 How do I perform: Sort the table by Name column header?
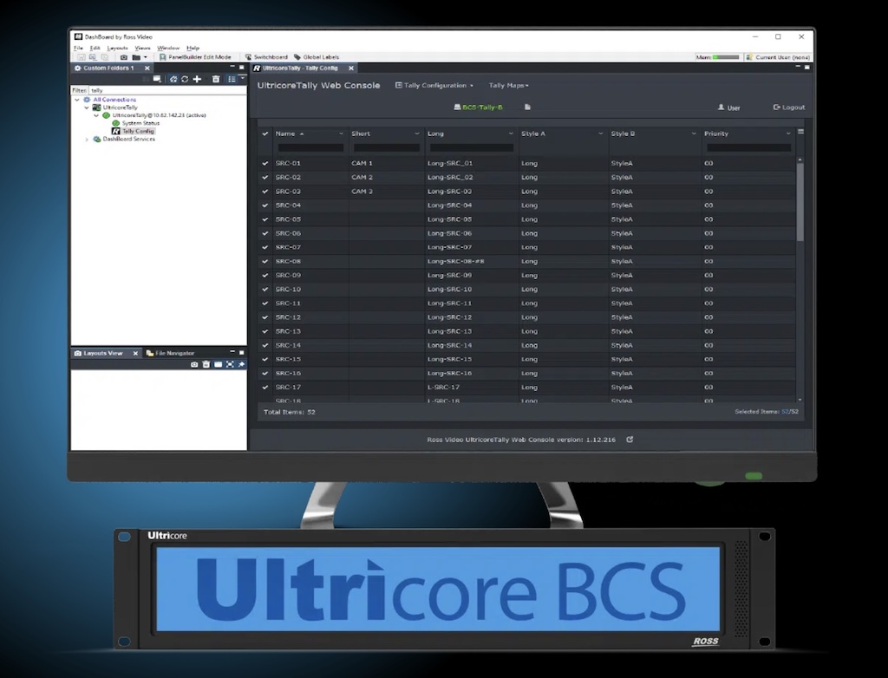[285, 134]
